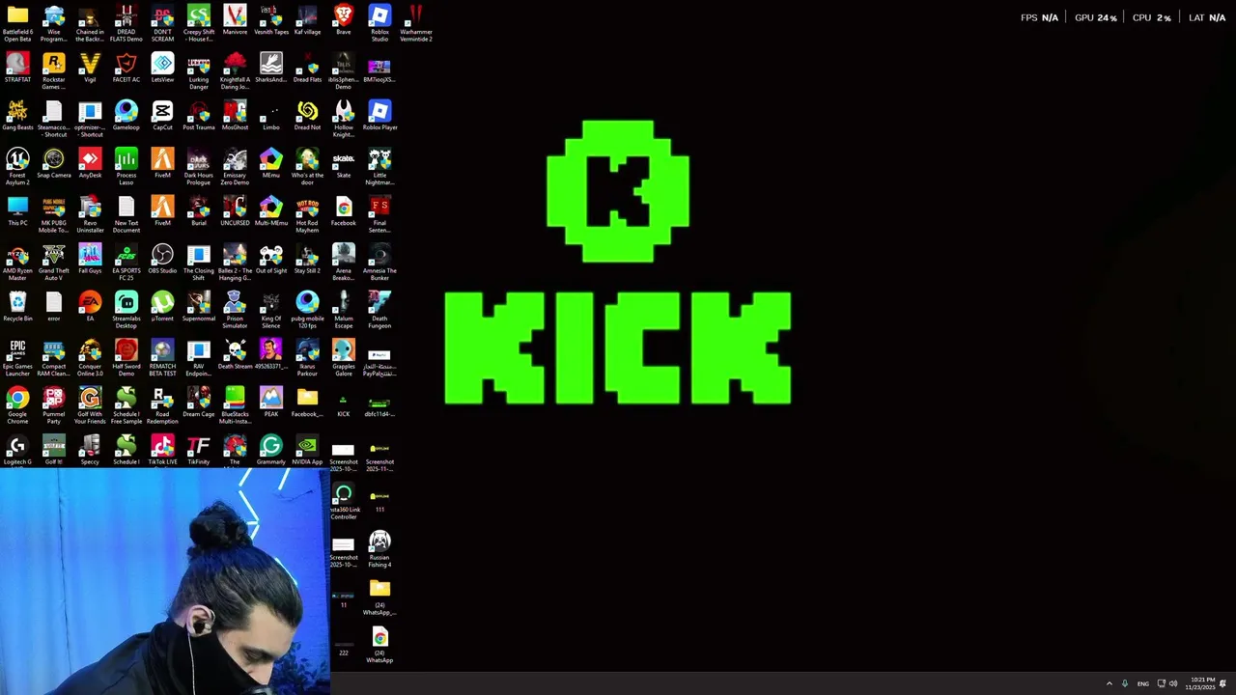Select the This PC icon
This screenshot has width=1236, height=695.
tap(17, 211)
